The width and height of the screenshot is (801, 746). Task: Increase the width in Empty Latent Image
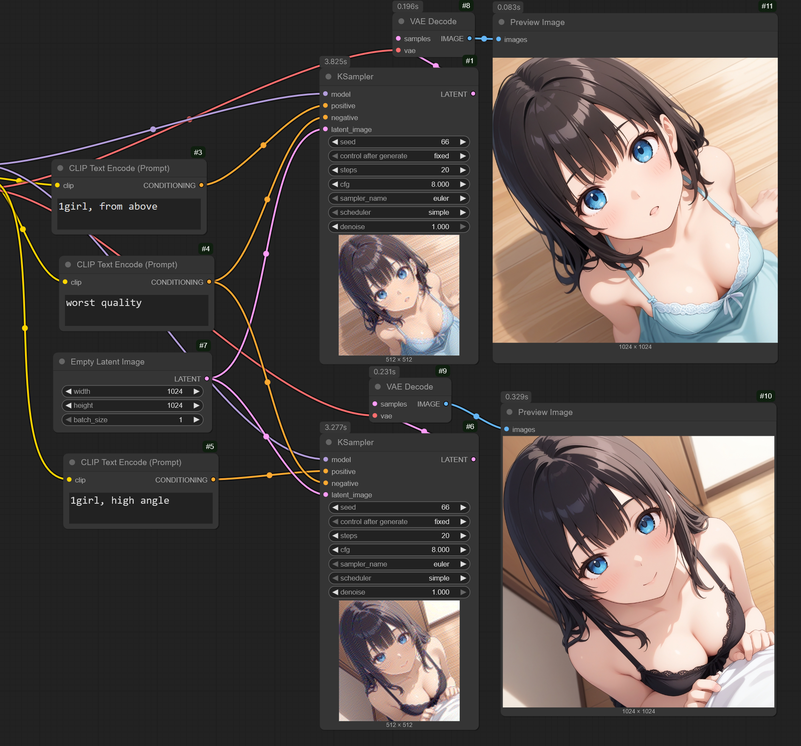(x=196, y=391)
